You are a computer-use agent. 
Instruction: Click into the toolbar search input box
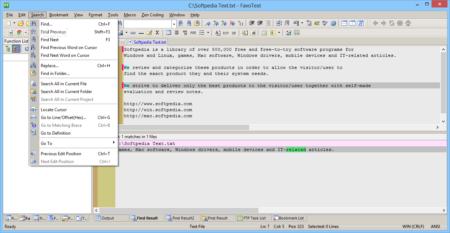(148, 24)
